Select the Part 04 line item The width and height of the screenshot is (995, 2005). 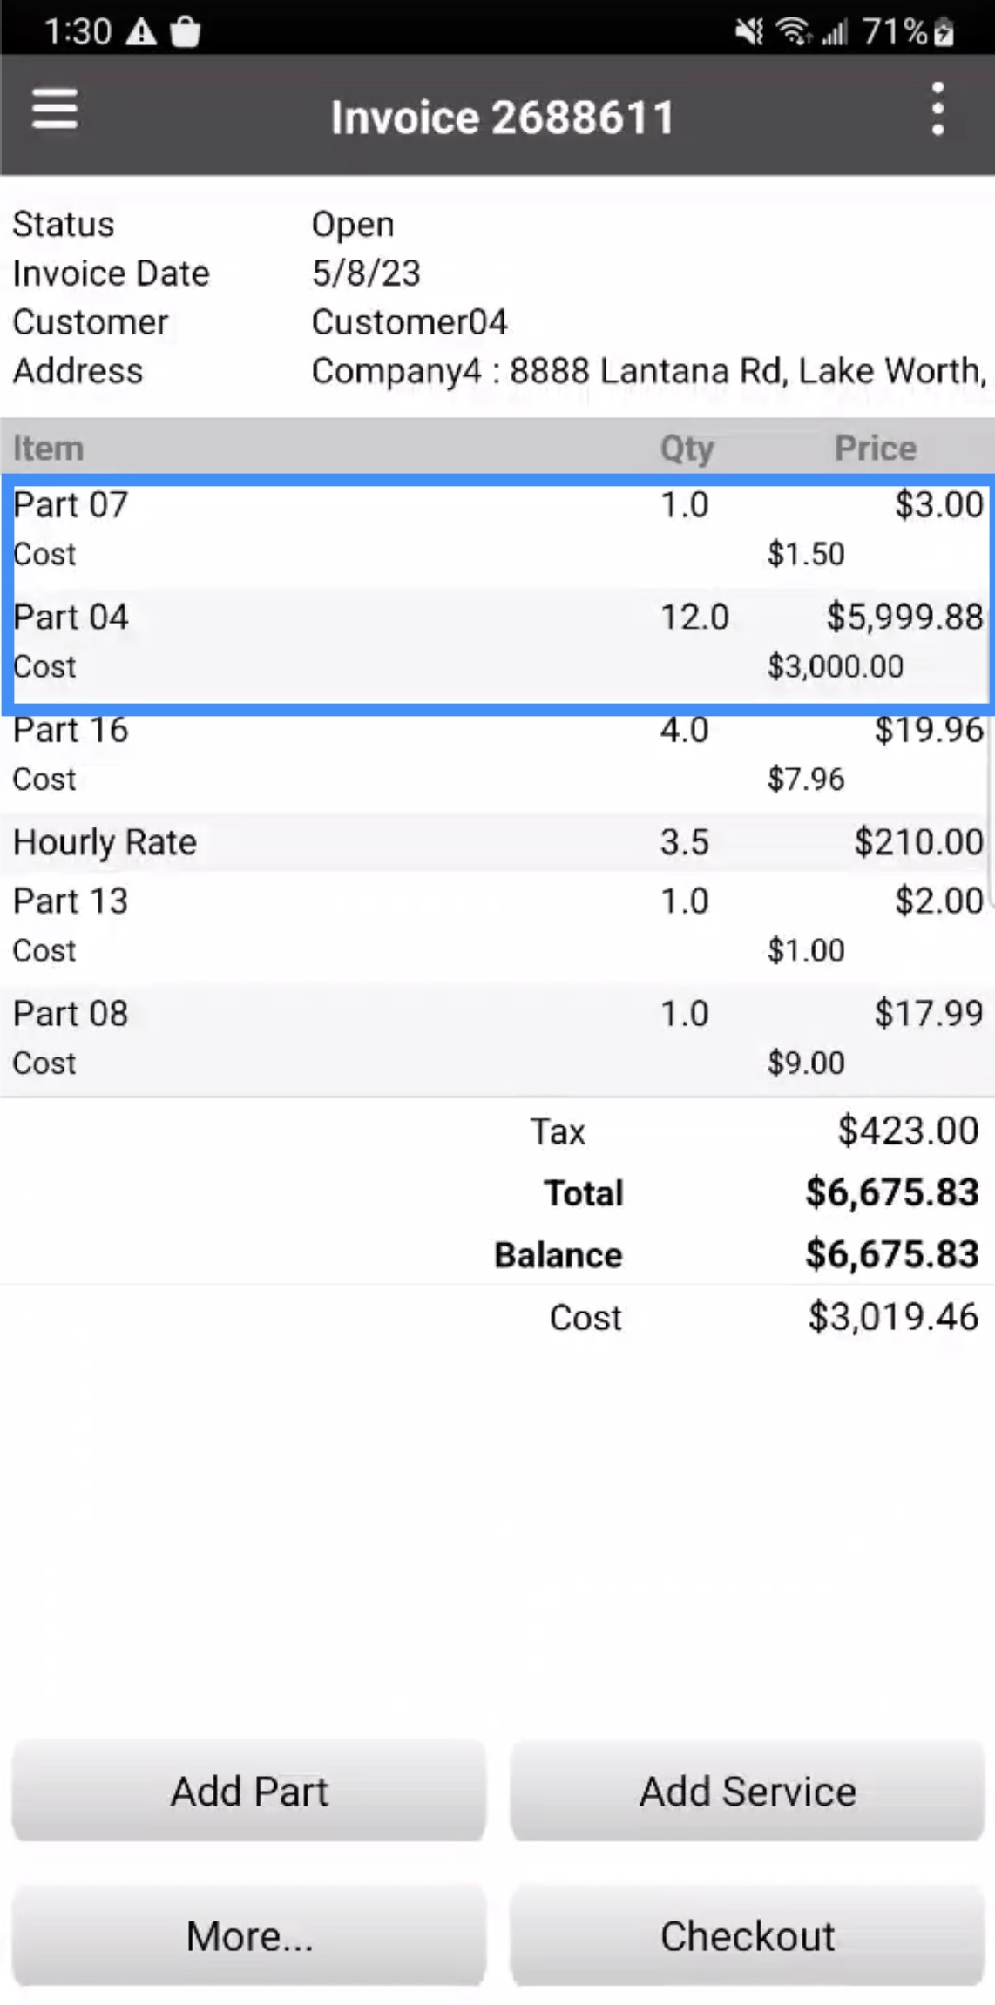[497, 641]
